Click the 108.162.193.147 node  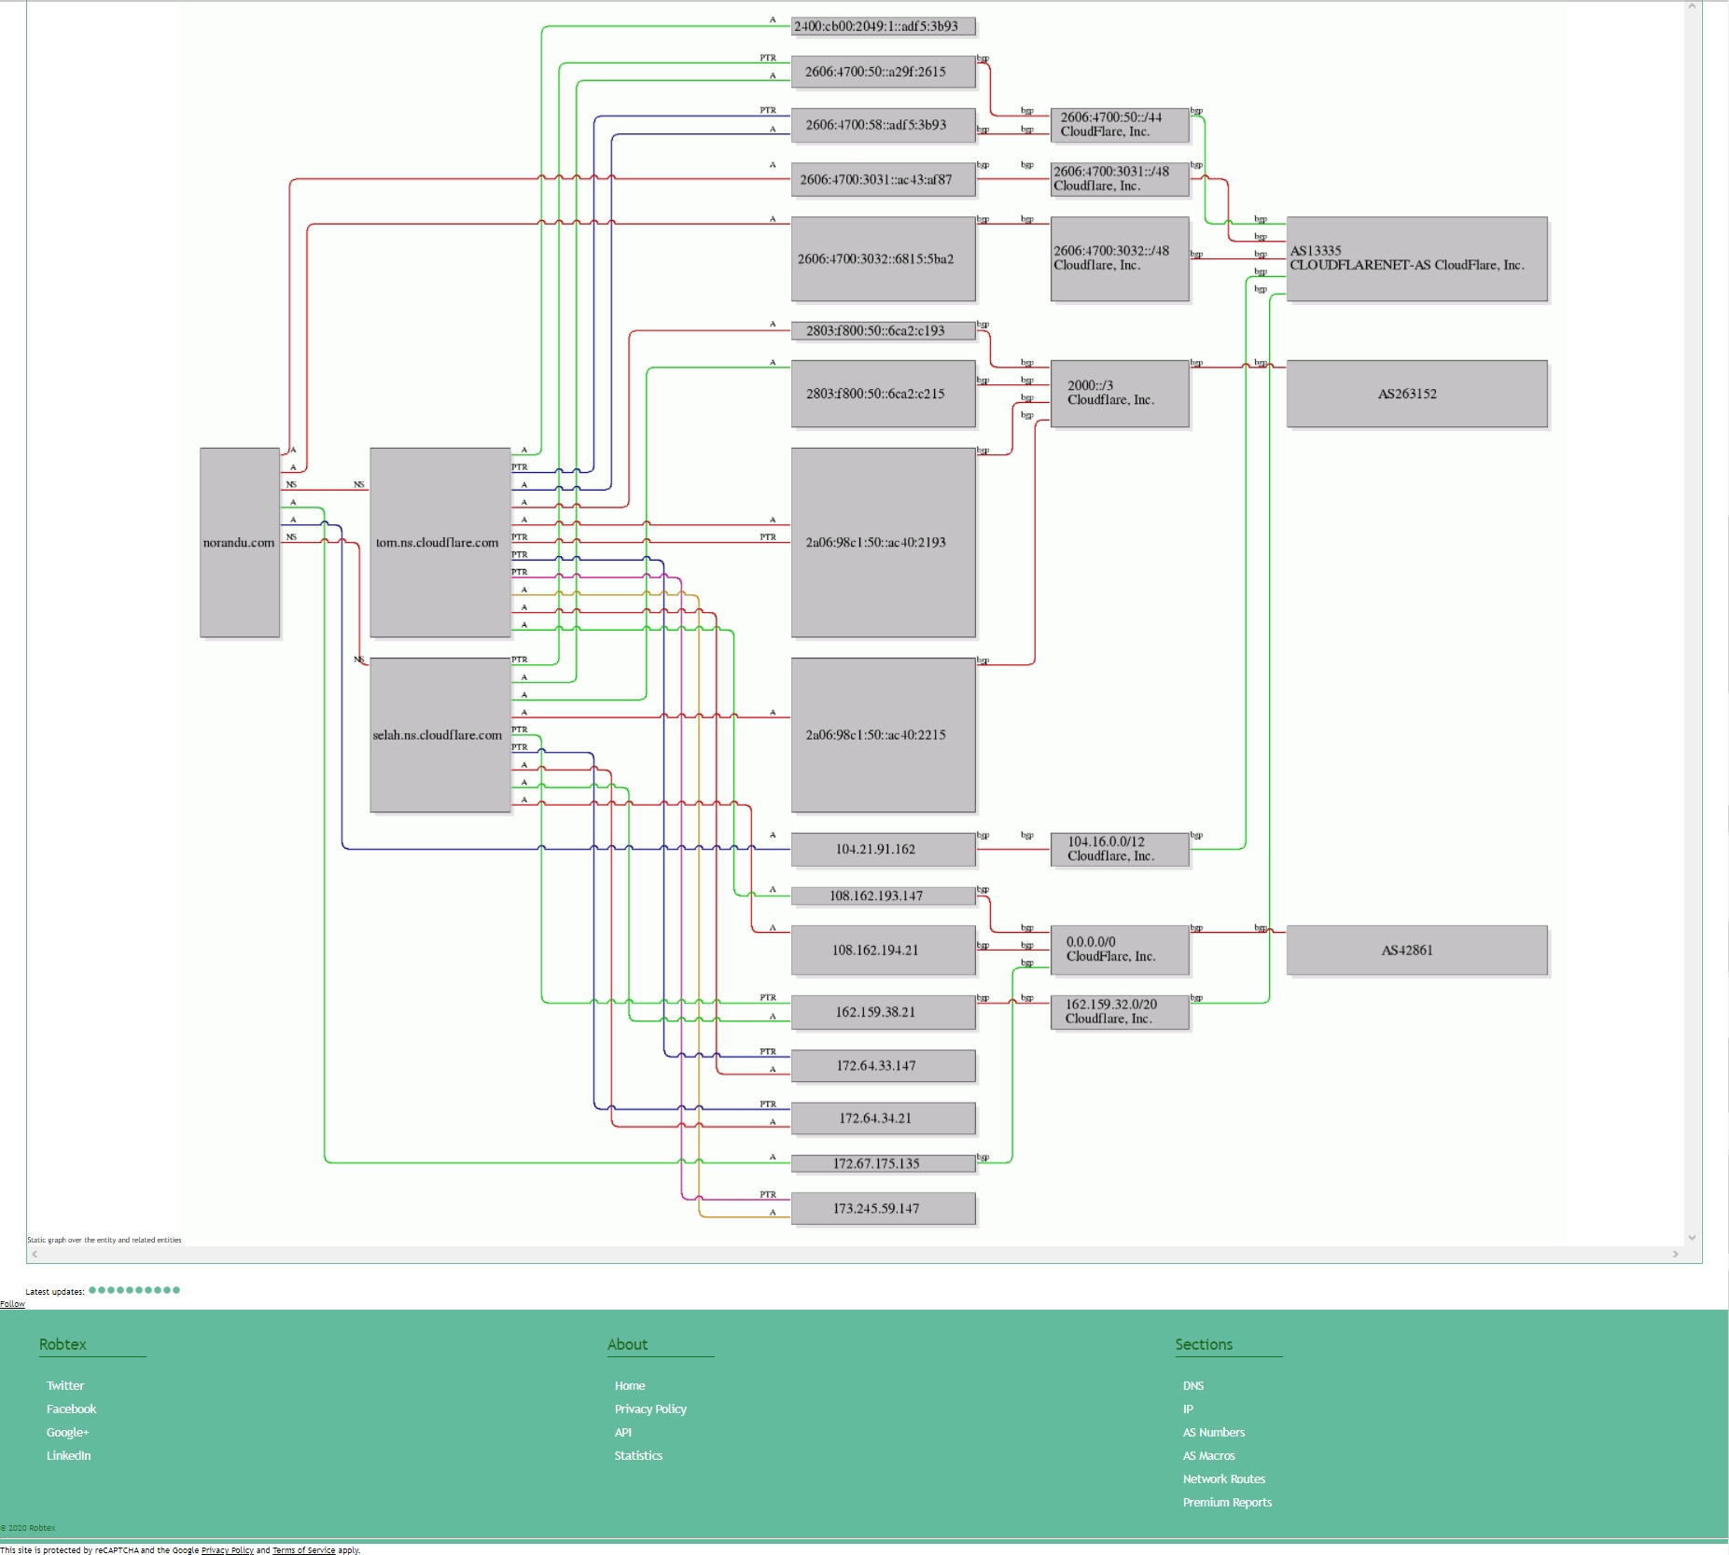click(884, 896)
